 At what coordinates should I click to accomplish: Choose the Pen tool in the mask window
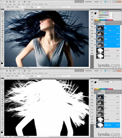(2, 113)
